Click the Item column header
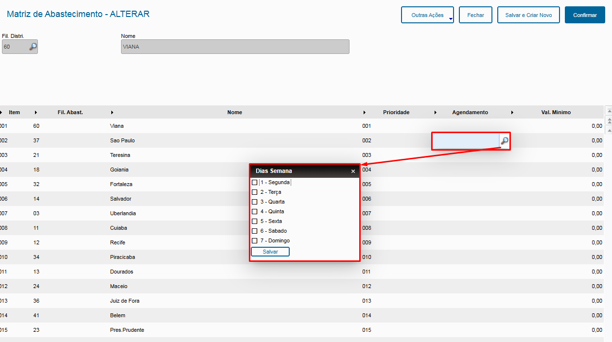Screen dimensions: 612x342 tap(15, 113)
